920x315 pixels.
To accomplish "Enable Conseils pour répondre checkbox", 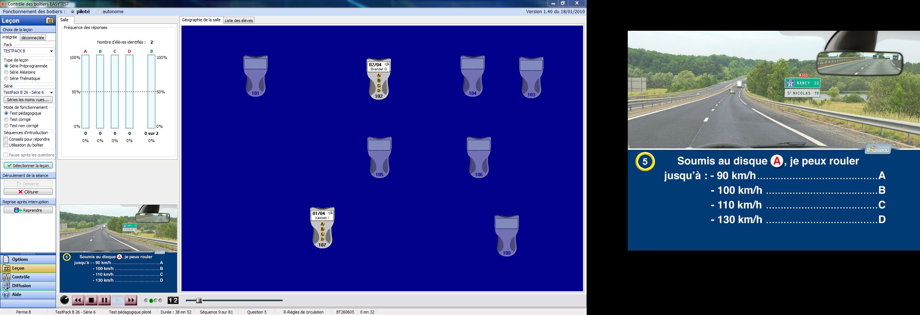I will coord(6,139).
